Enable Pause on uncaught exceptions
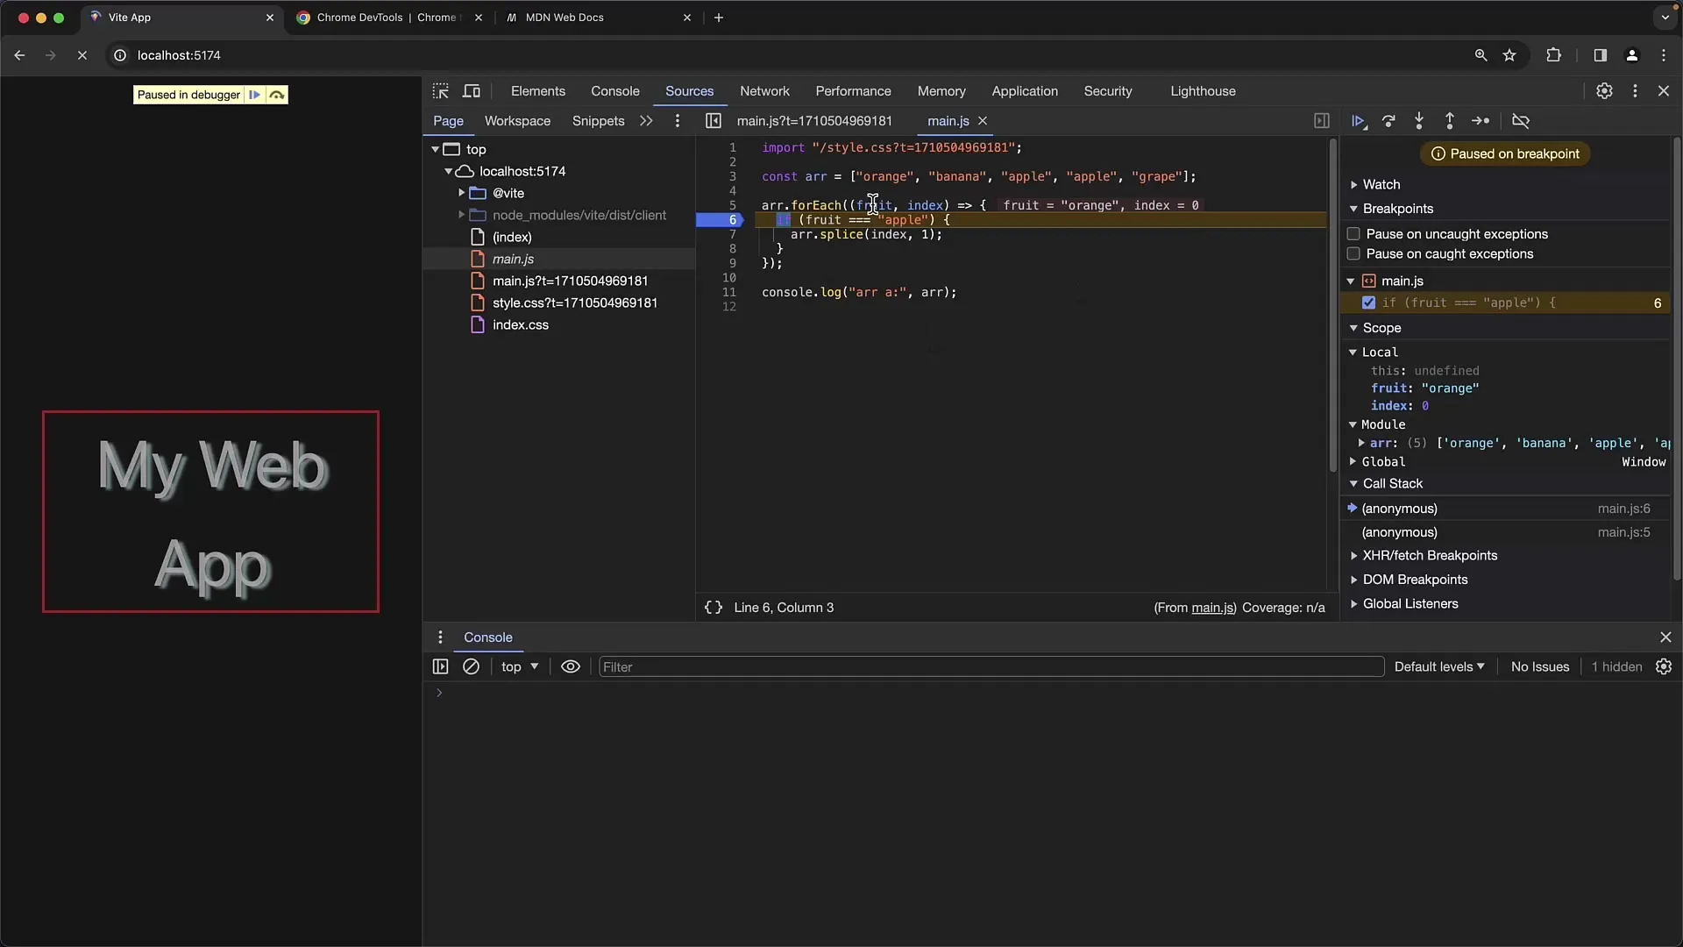The height and width of the screenshot is (947, 1683). click(1353, 234)
